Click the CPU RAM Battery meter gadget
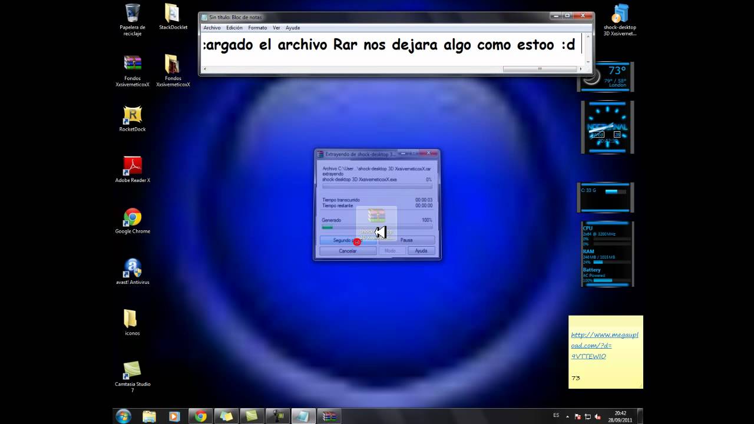 607,254
